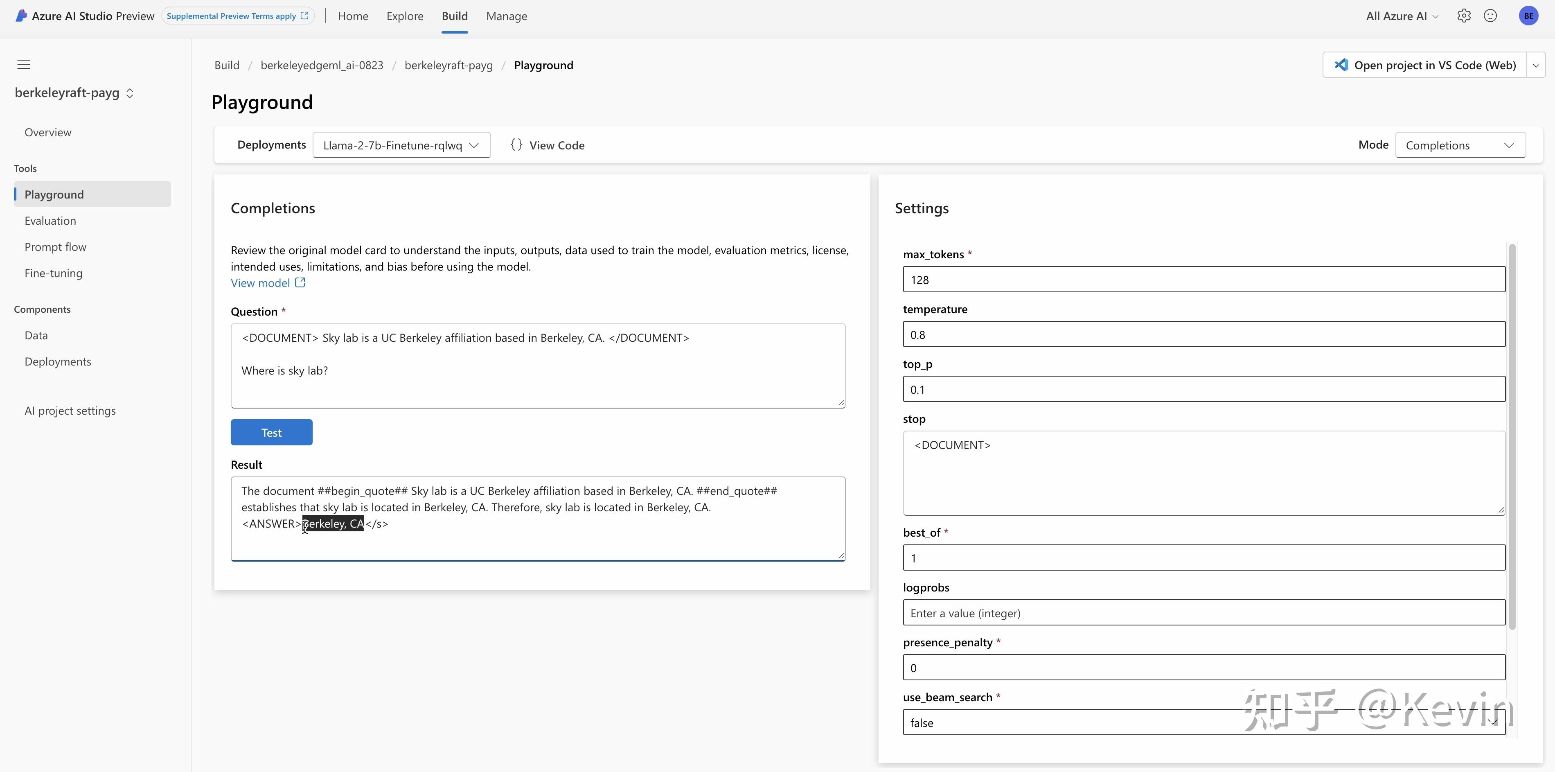Open Supplemental Preview Terms apply link
Viewport: 1555px width, 772px height.
click(237, 16)
